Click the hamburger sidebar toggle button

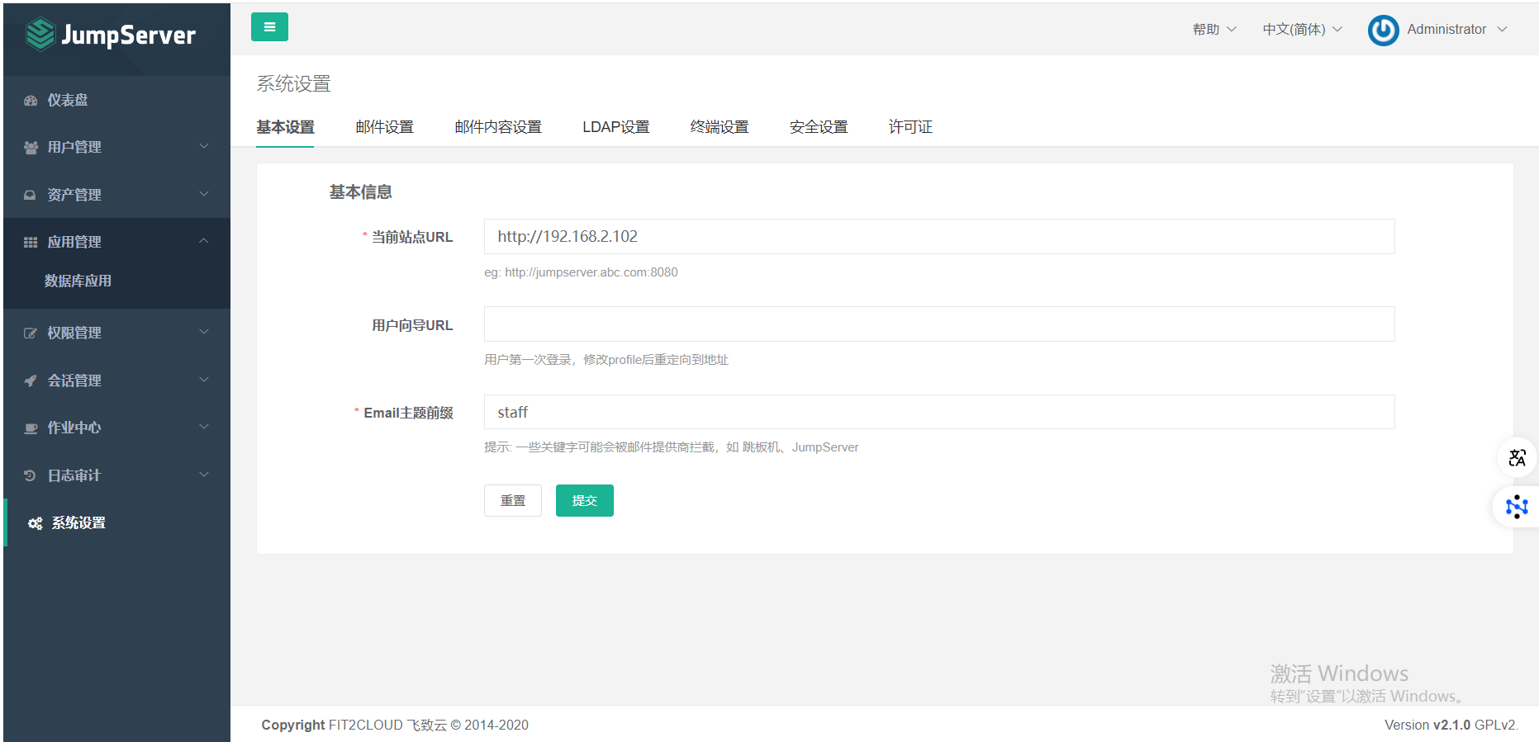click(269, 27)
